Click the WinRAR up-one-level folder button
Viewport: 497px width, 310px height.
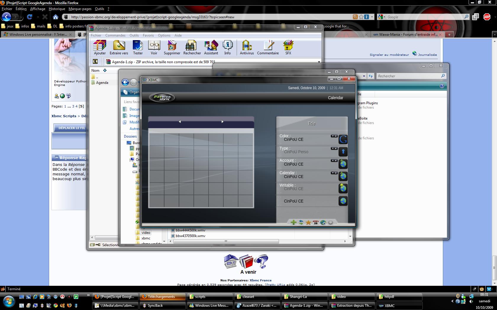tap(95, 61)
